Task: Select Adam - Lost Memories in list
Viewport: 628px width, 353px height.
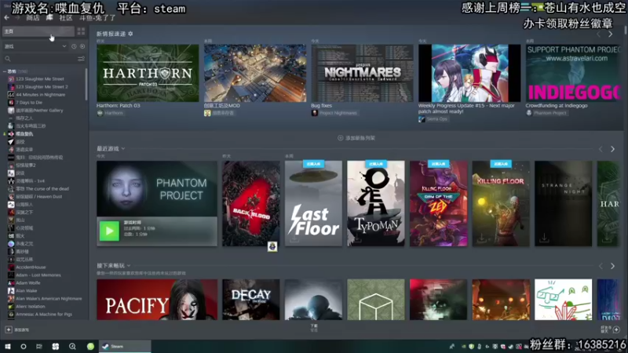Action: pyautogui.click(x=38, y=275)
